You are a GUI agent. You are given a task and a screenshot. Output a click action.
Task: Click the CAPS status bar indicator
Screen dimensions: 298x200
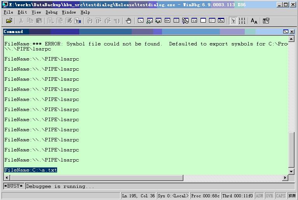pyautogui.click(x=281, y=196)
